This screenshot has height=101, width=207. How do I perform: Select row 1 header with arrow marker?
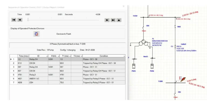coord(13,59)
